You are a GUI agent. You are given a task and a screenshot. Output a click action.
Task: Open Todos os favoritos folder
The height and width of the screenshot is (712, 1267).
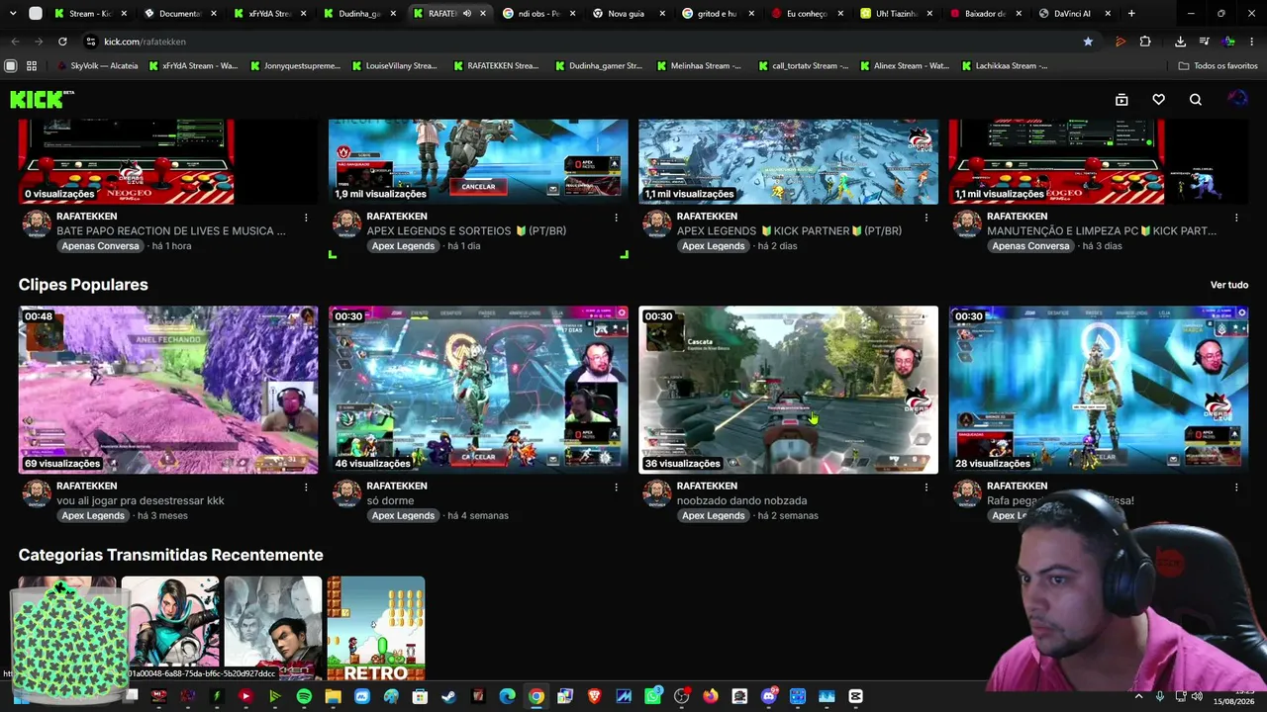(x=1218, y=66)
